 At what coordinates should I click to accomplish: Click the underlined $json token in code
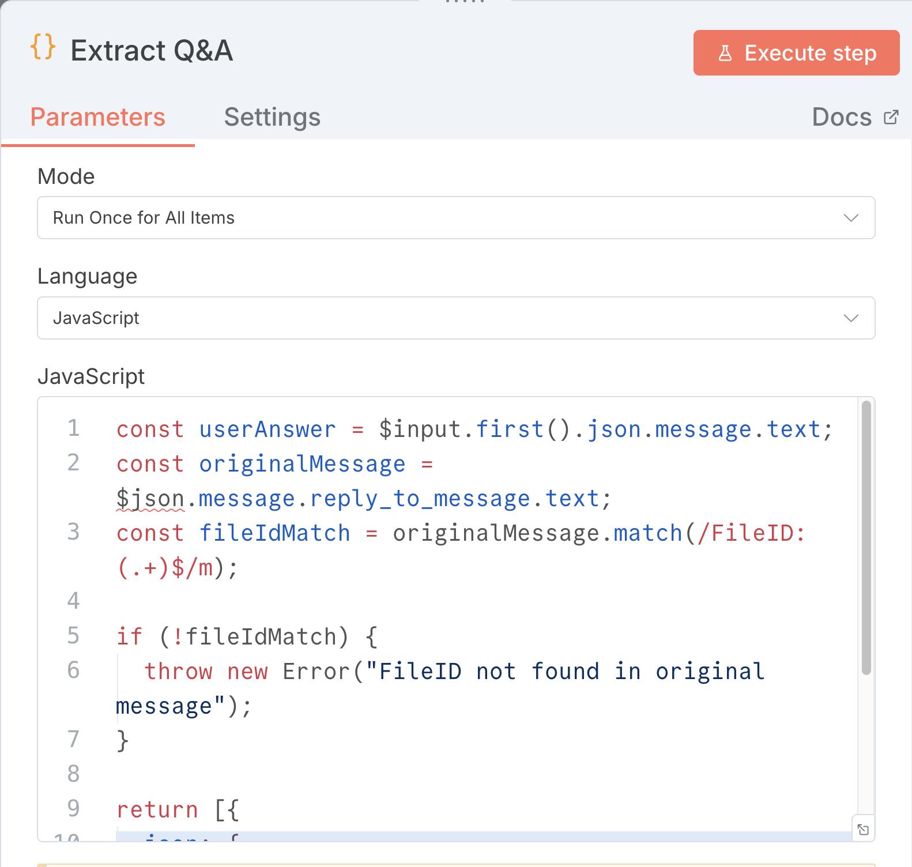click(x=150, y=499)
